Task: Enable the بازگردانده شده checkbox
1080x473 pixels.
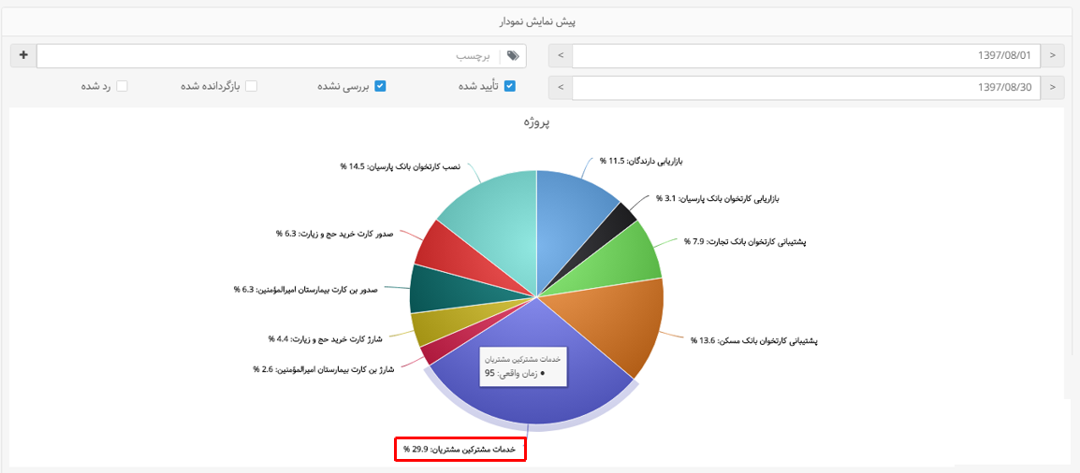Action: pyautogui.click(x=251, y=86)
